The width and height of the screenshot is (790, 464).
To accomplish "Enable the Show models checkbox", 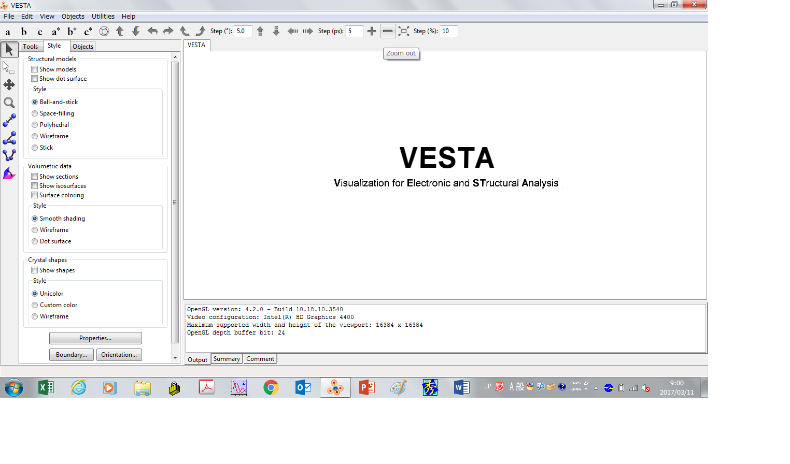I will click(x=35, y=69).
